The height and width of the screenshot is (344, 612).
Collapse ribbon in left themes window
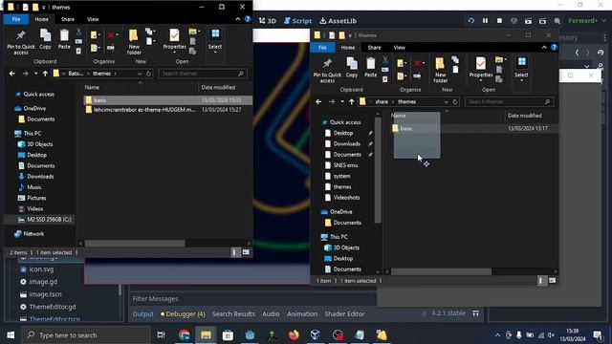pos(238,19)
